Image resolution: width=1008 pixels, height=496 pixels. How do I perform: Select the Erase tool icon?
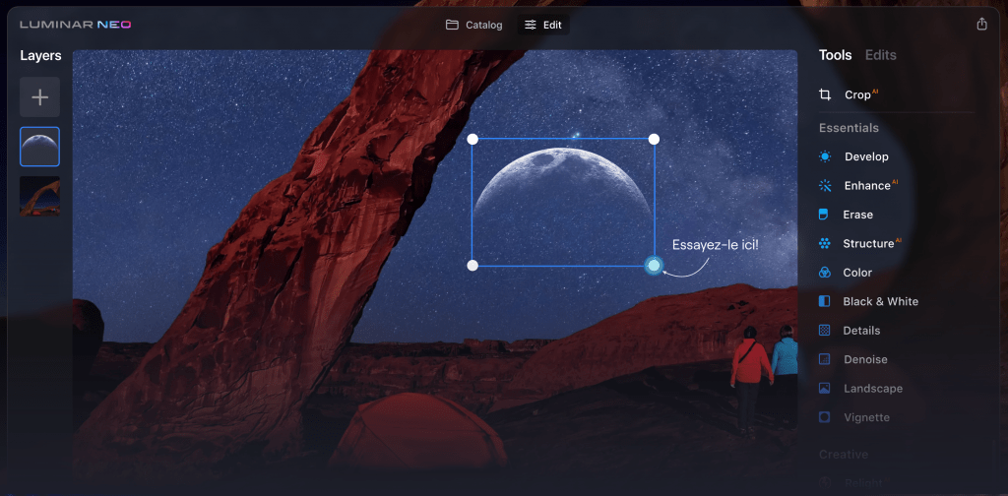(825, 215)
